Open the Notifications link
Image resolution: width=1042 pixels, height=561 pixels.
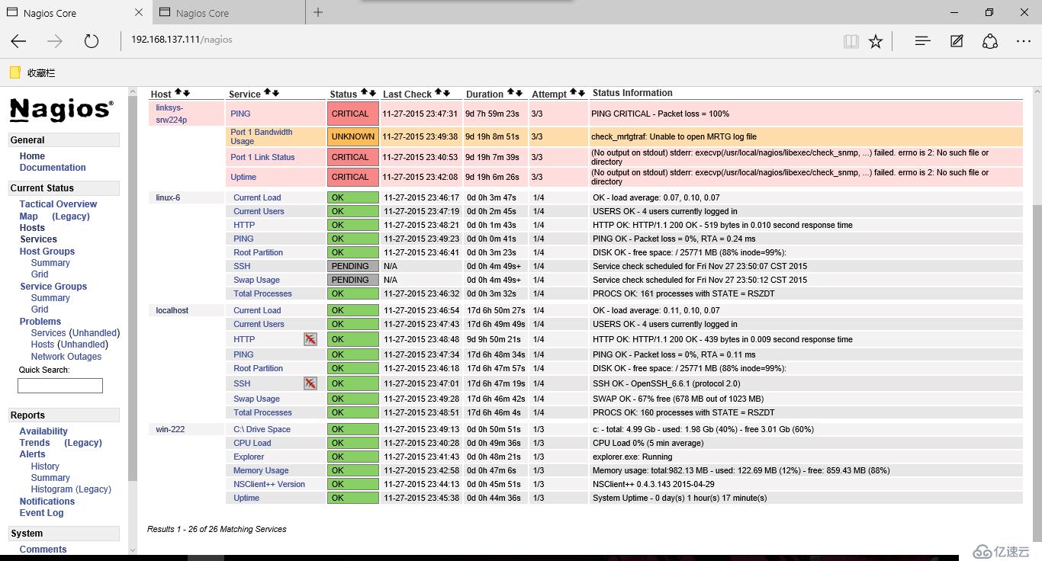pyautogui.click(x=47, y=502)
